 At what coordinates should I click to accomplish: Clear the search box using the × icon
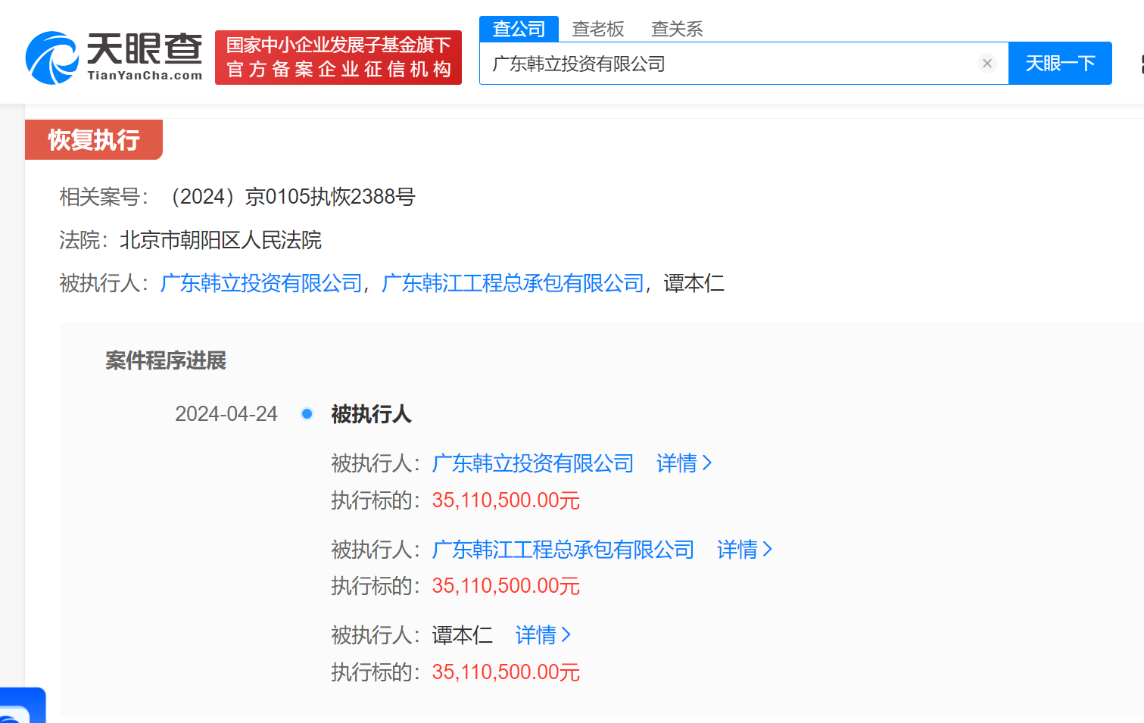[987, 64]
